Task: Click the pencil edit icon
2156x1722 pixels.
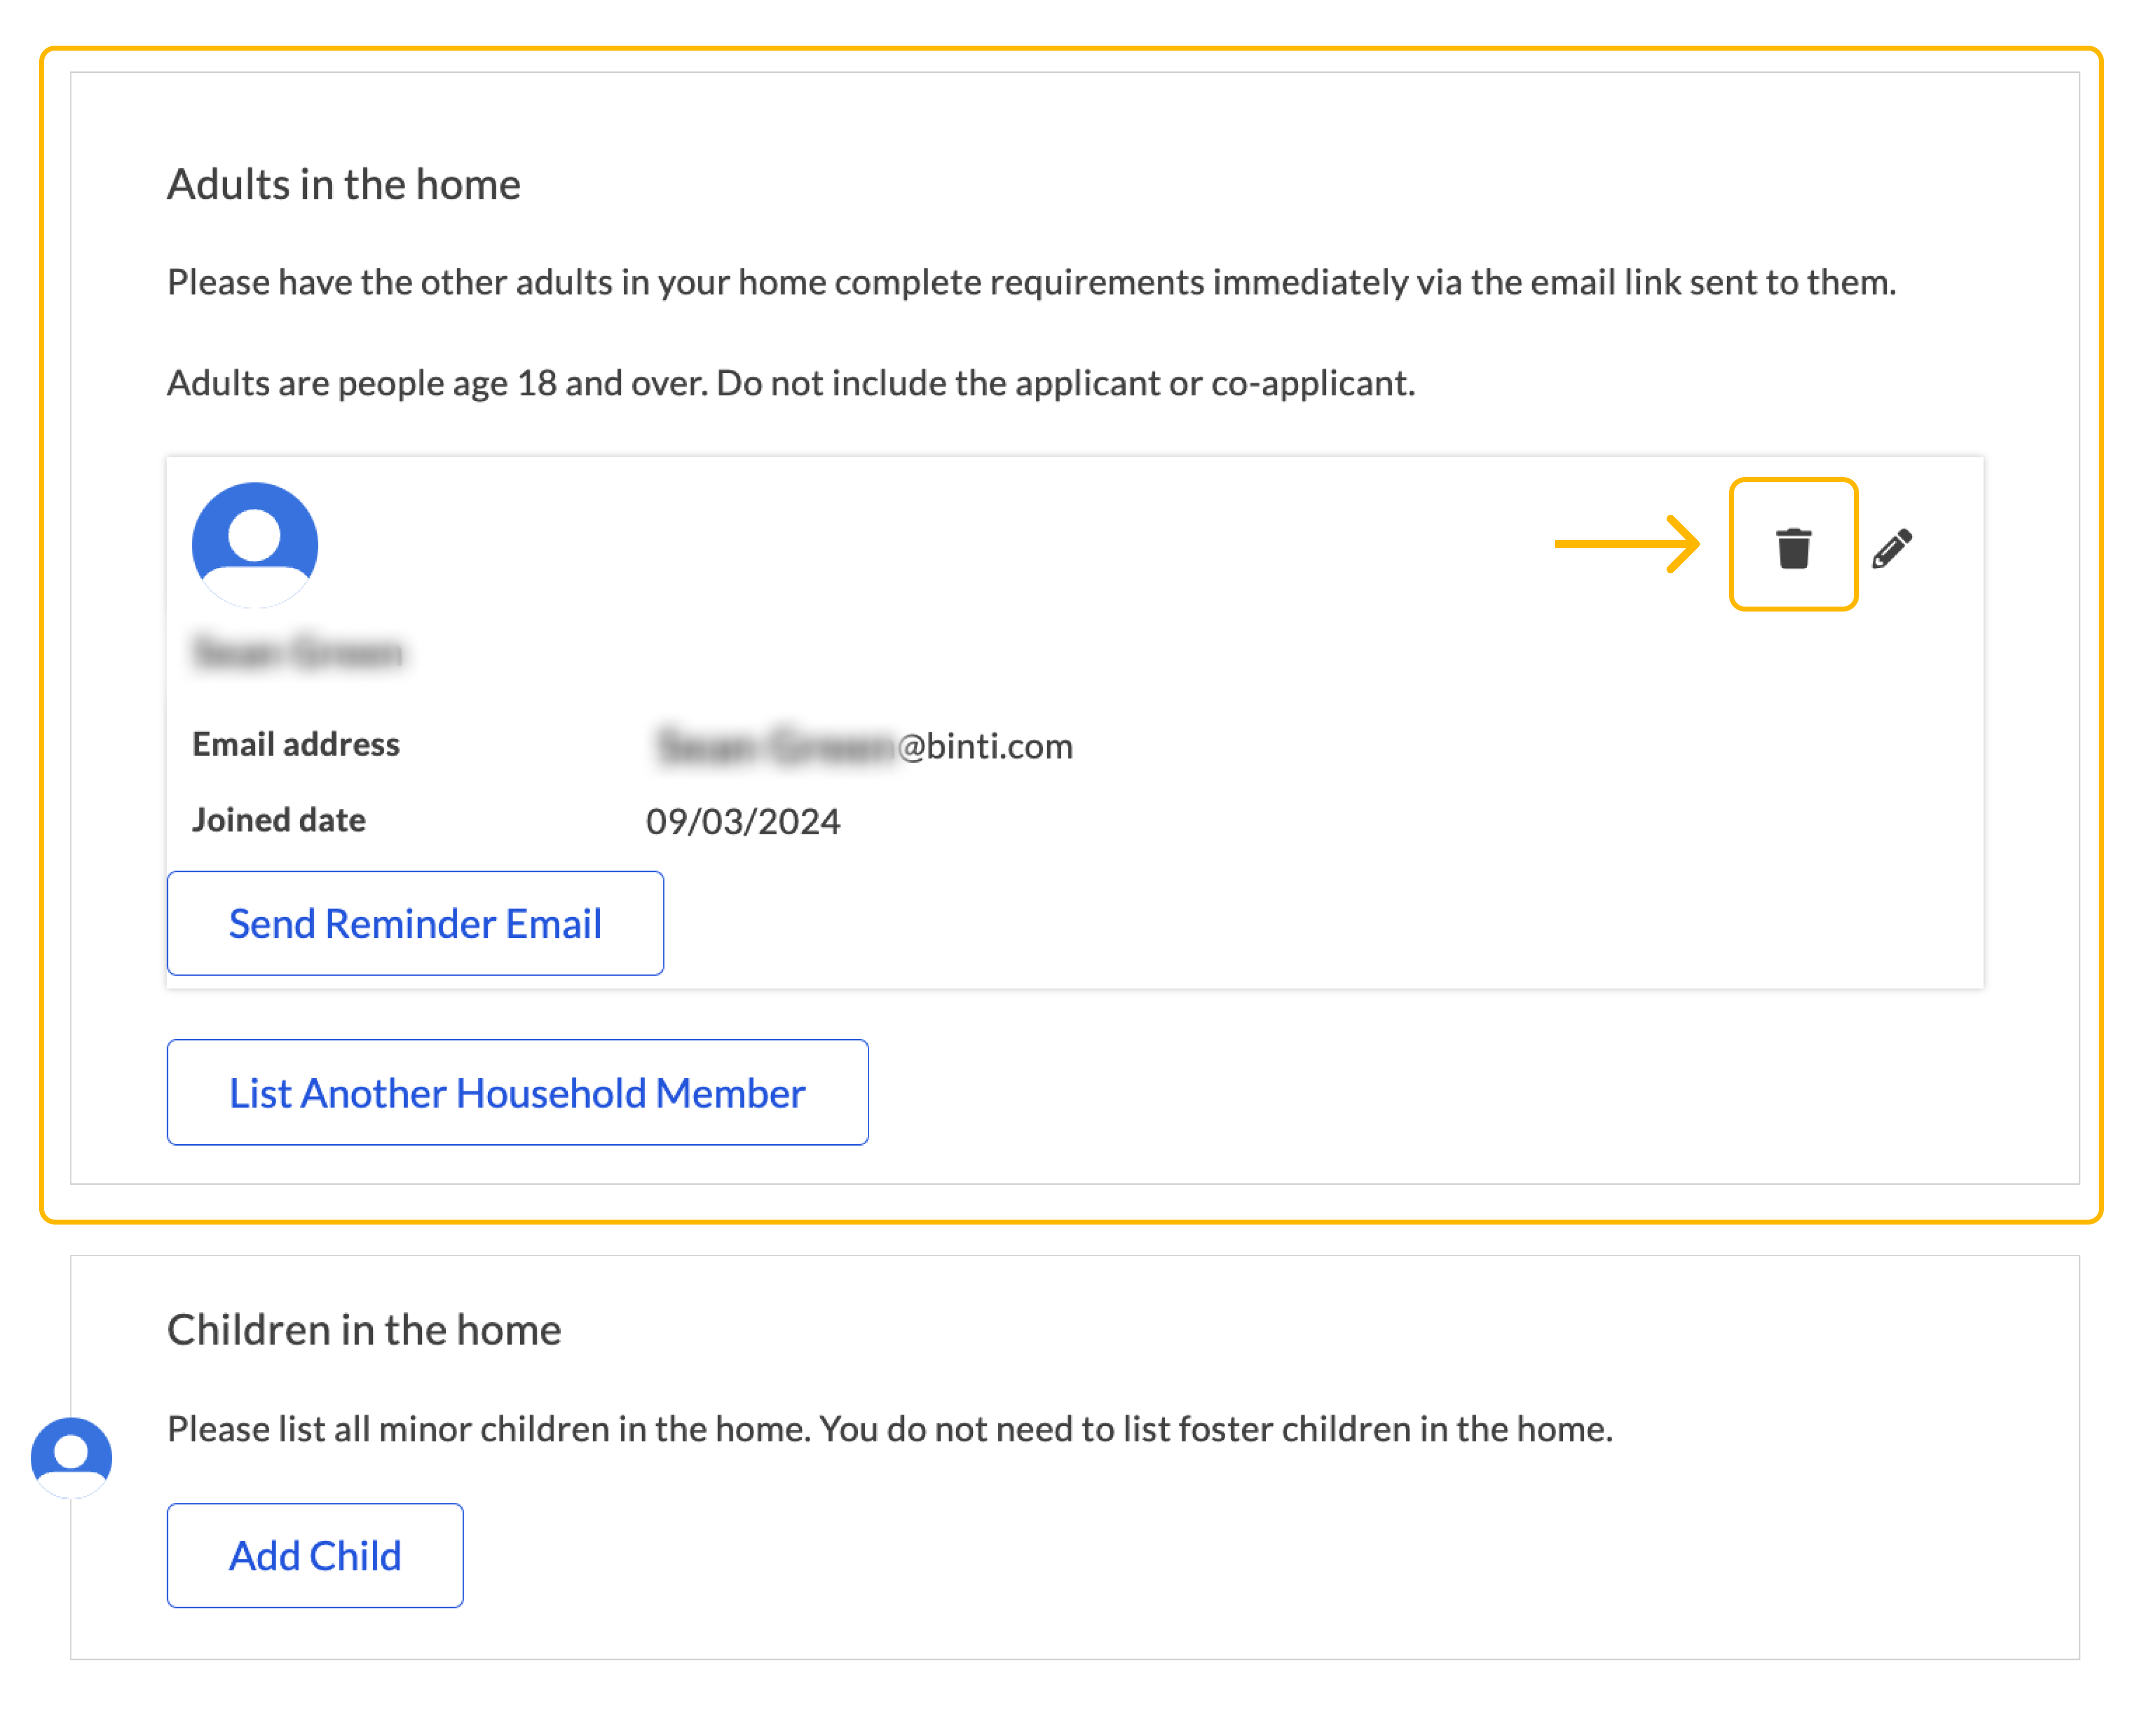Action: point(1892,548)
